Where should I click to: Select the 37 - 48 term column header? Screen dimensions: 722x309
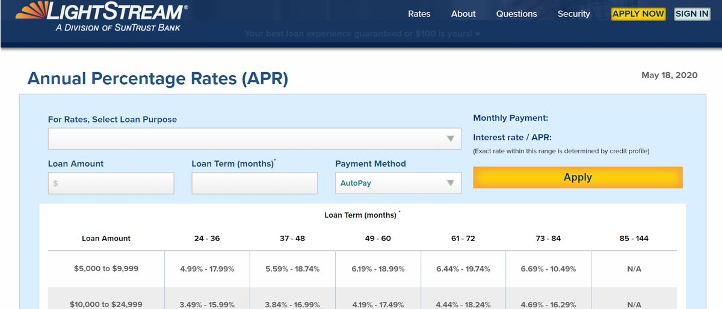tap(292, 239)
